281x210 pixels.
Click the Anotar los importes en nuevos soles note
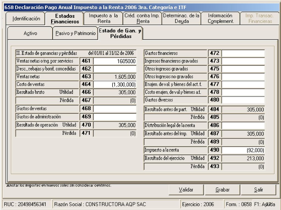point(59,185)
